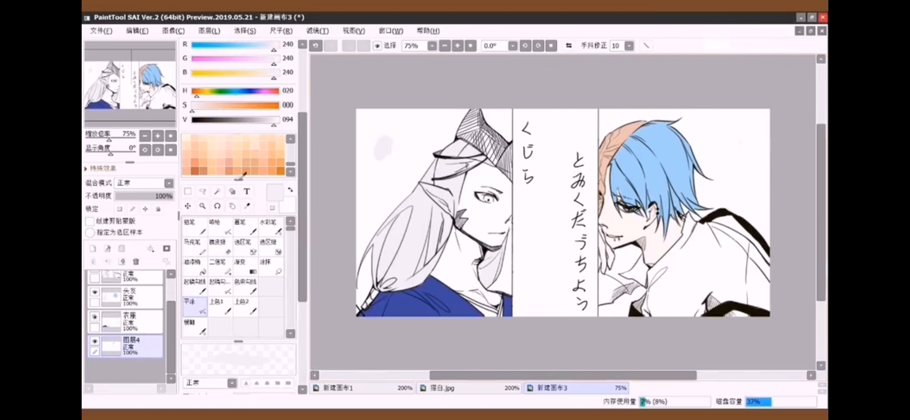
Task: Enable 创建剪贴蒙版 clipping mask checkbox
Action: (90, 221)
